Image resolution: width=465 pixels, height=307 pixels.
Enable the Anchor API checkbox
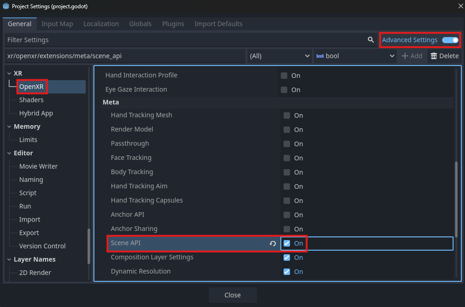click(286, 215)
